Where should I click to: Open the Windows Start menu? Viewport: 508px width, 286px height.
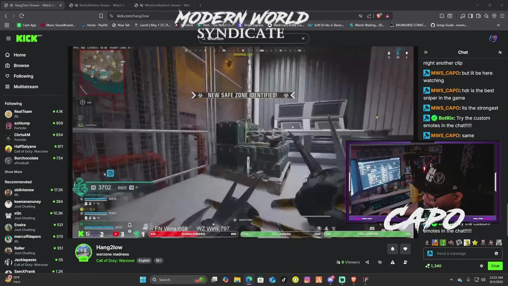point(143,280)
